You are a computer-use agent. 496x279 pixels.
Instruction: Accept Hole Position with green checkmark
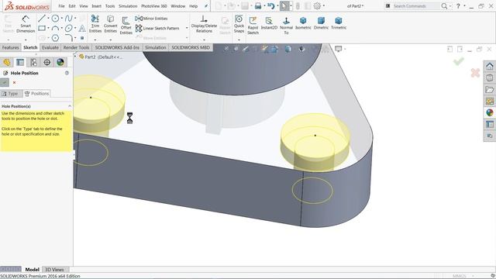click(5, 83)
